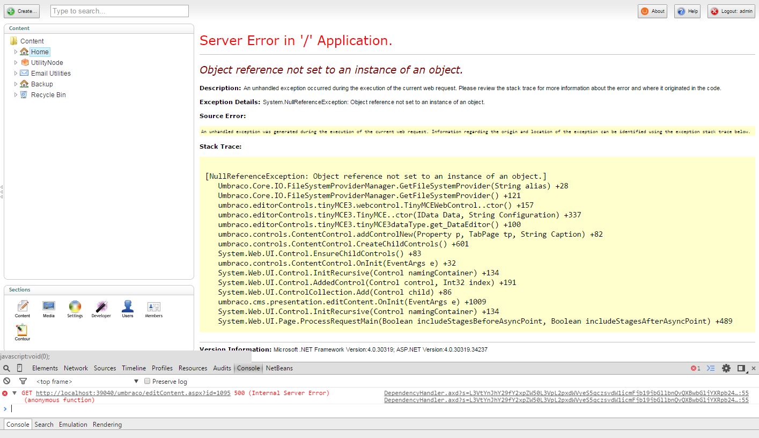Screen dimensions: 759x438
Task: Click the Content root folder icon
Action: pyautogui.click(x=14, y=41)
